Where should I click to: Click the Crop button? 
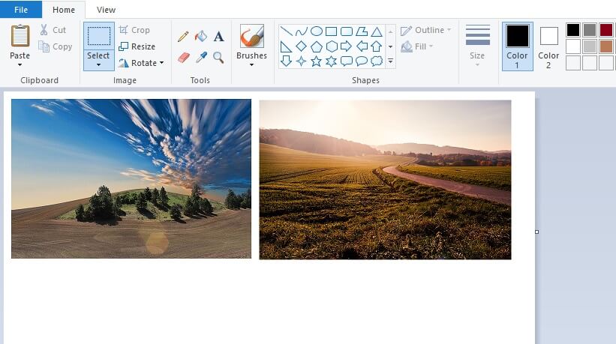[x=134, y=30]
